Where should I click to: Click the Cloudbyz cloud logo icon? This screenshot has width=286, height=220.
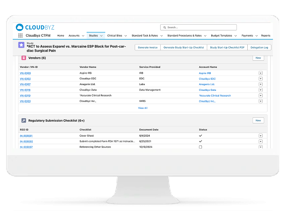(x=19, y=27)
